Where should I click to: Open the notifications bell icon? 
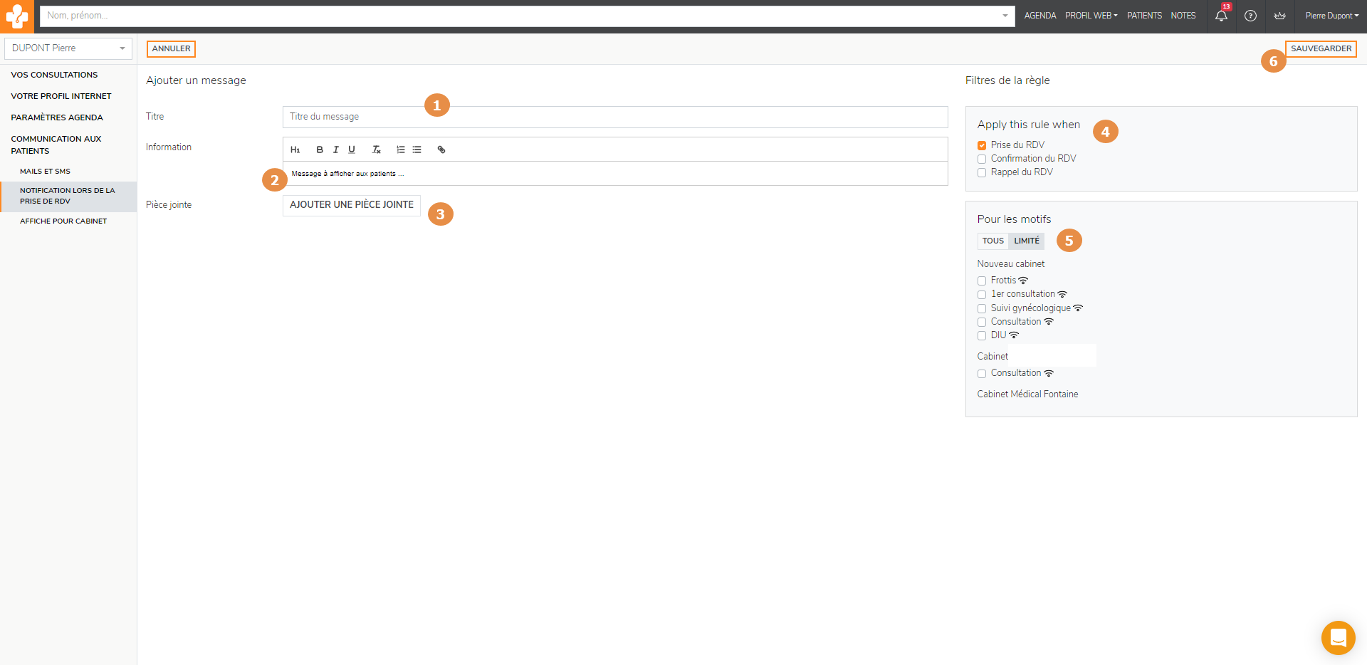[1221, 16]
